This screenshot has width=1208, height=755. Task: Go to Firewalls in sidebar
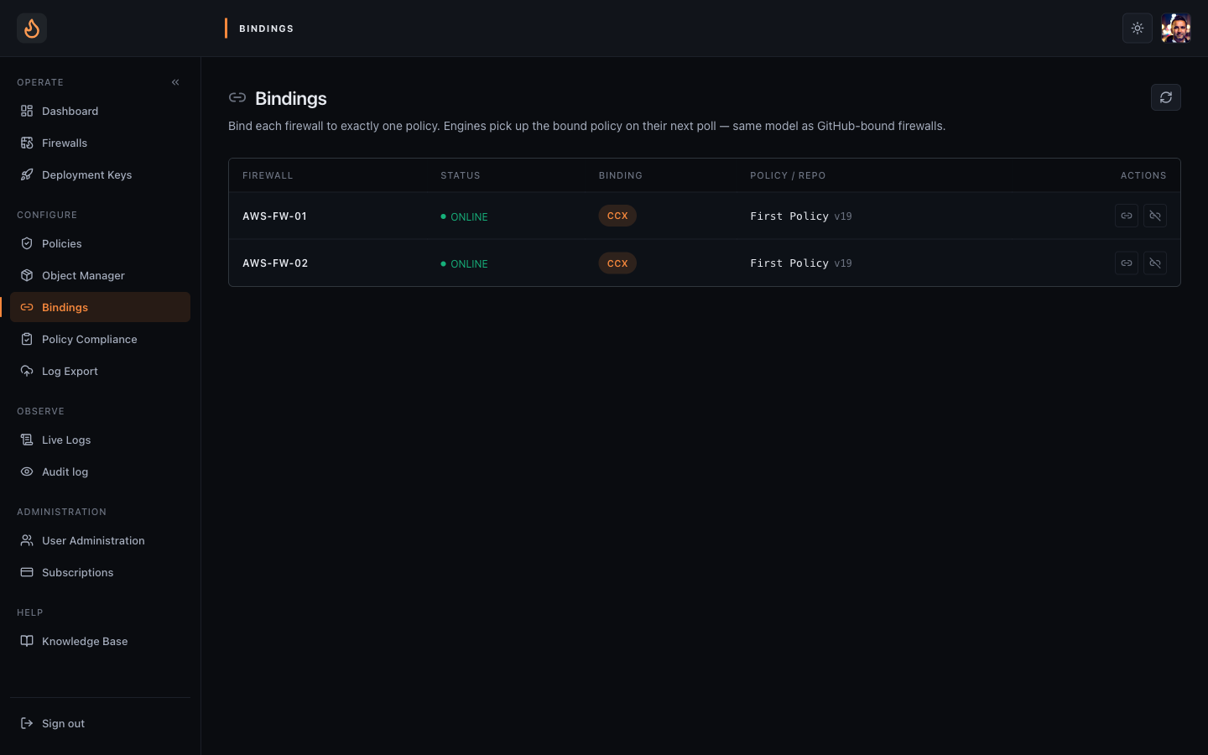[100, 143]
